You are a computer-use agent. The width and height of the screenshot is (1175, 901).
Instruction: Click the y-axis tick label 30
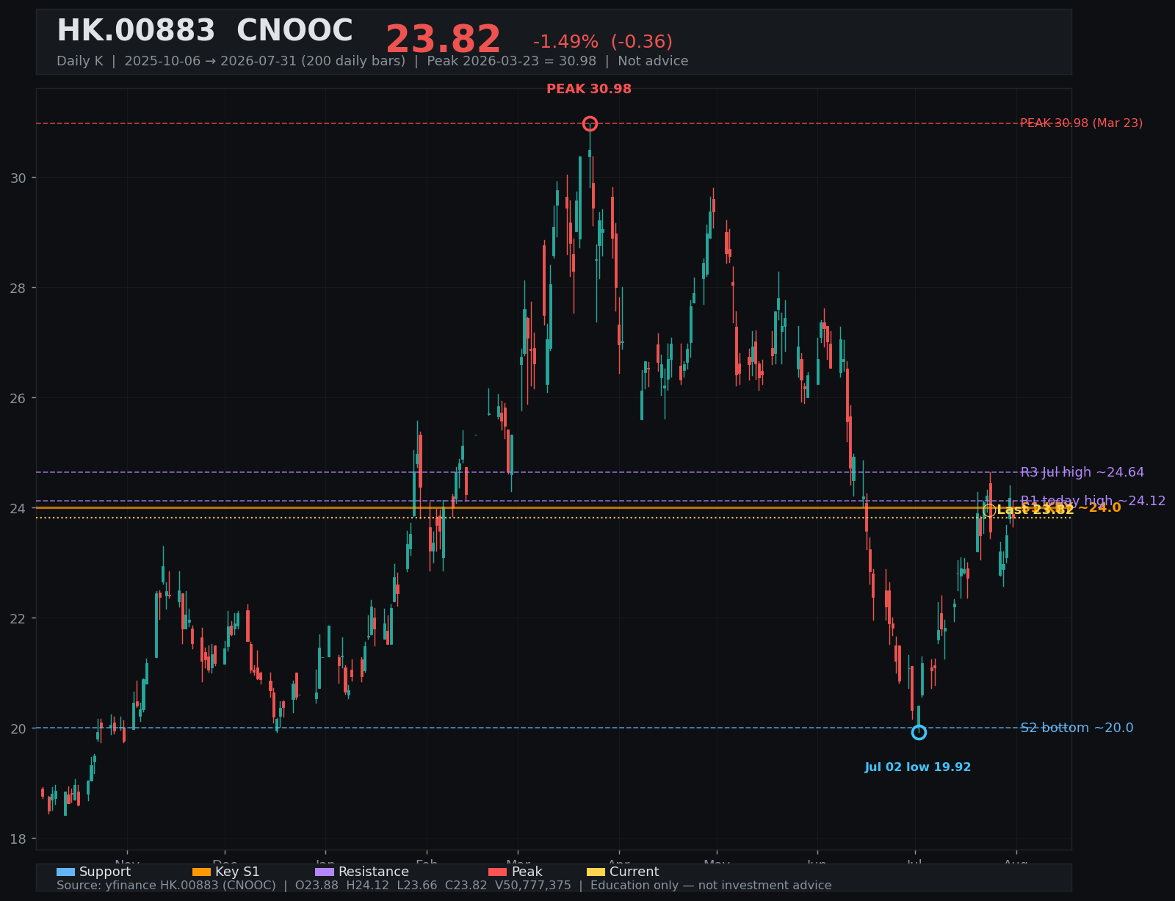[x=18, y=178]
